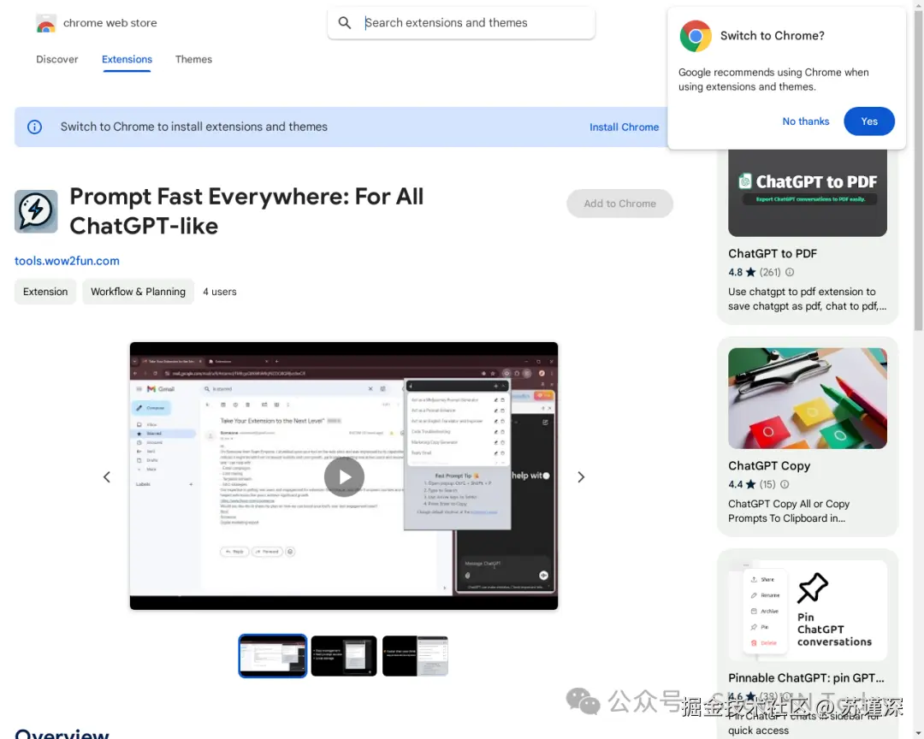924x739 pixels.
Task: Click the Prompt Fast Everywhere title heading
Action: 246,211
